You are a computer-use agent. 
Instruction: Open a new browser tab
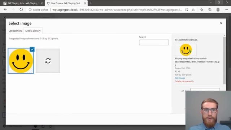click(91, 3)
